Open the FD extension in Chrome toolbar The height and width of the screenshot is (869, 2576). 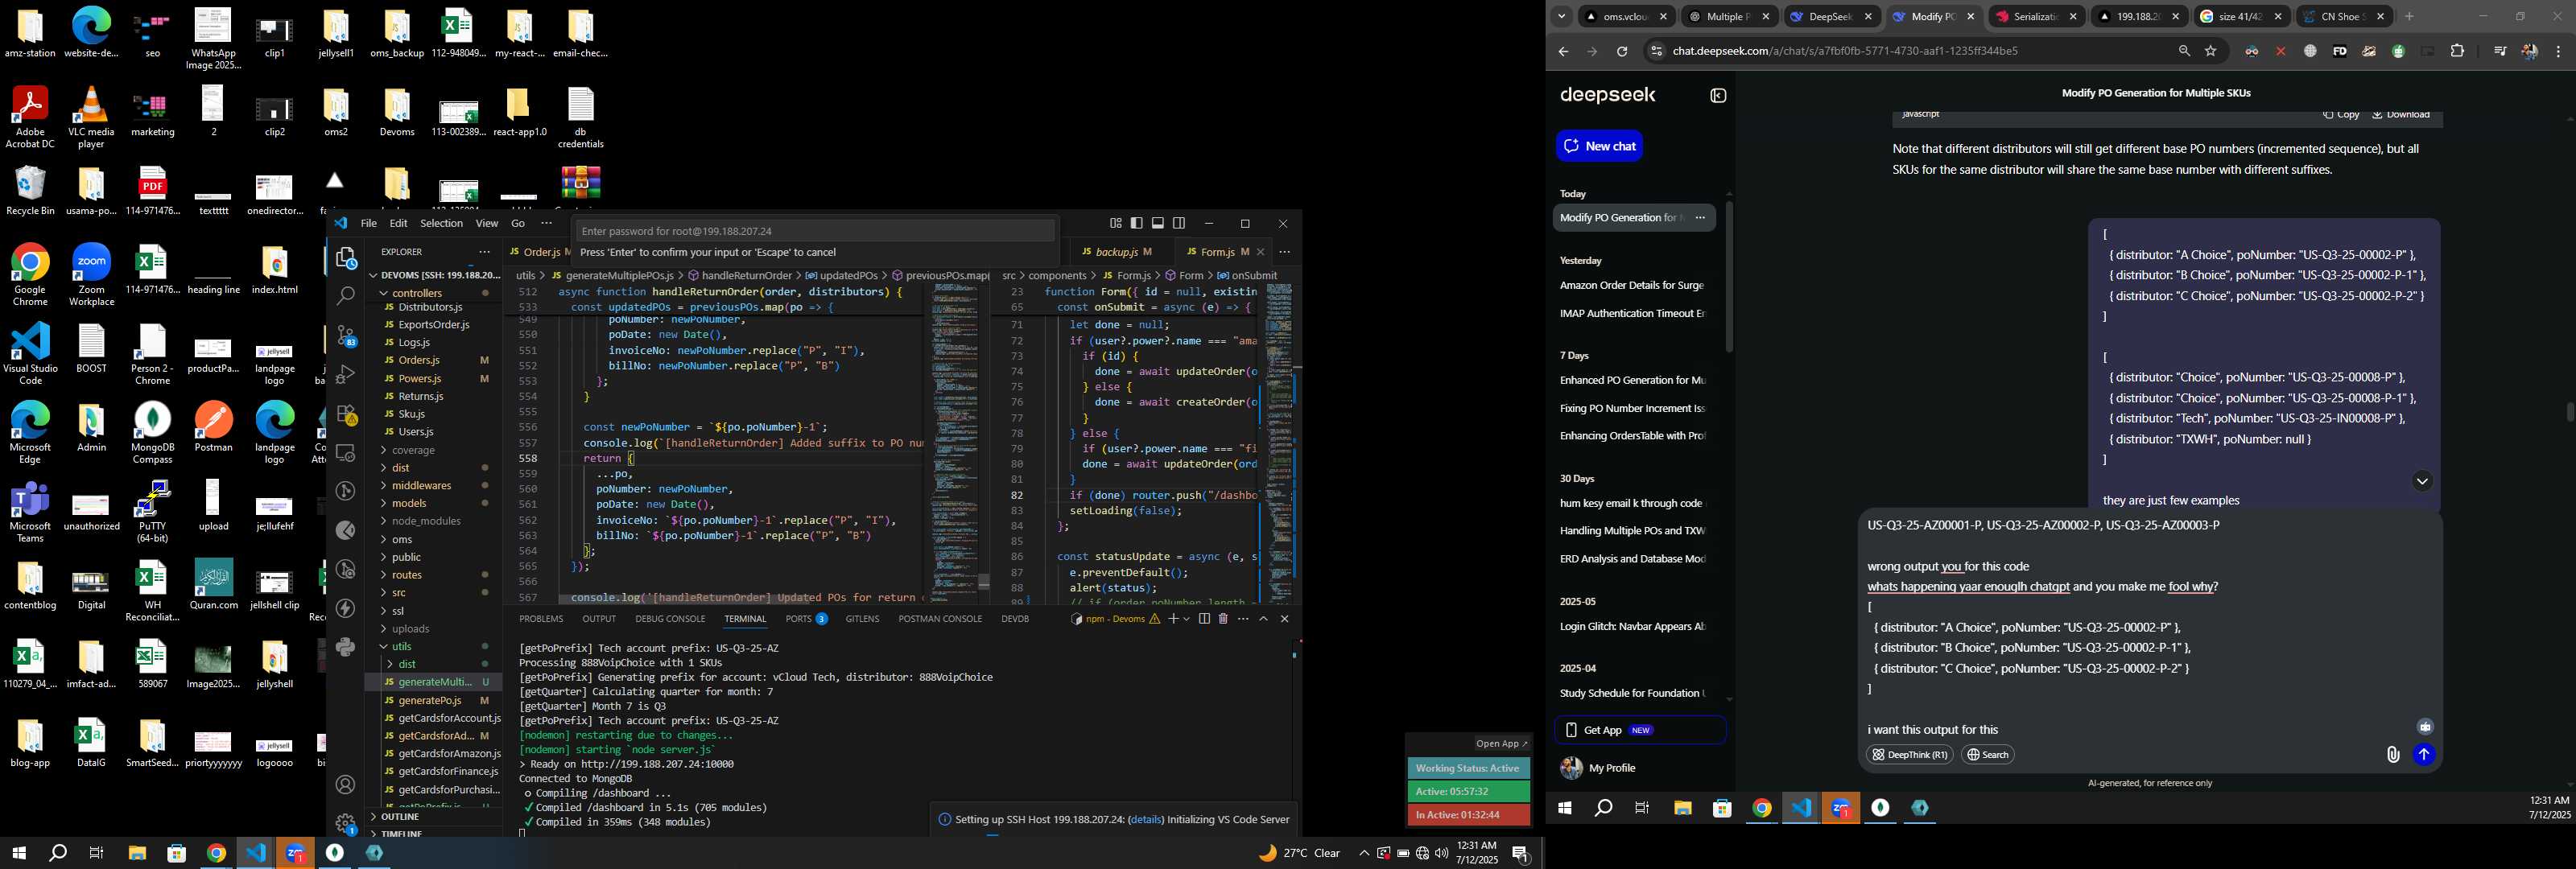click(2340, 52)
